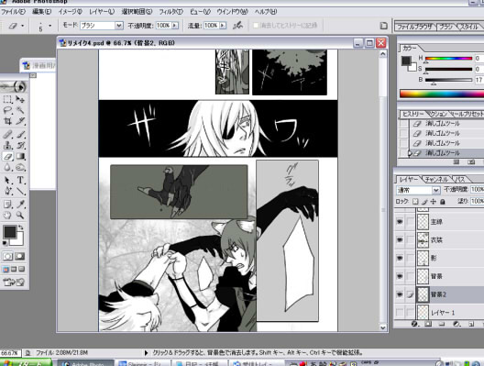Click the zoom percentage field in status bar
The width and height of the screenshot is (484, 366).
click(10, 353)
